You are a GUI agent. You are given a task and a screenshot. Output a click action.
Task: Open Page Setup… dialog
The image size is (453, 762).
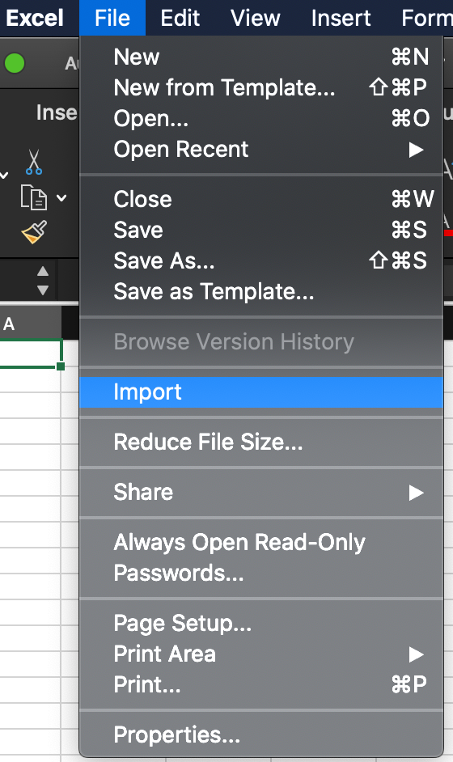click(261, 623)
